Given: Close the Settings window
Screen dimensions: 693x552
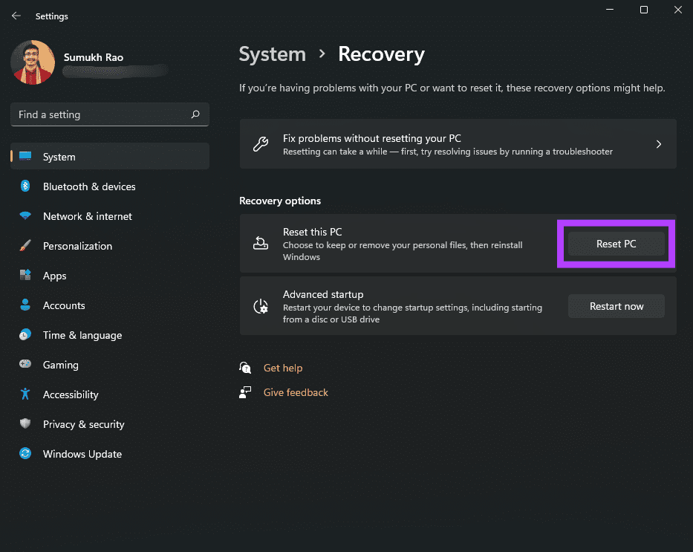Looking at the screenshot, I should (678, 9).
